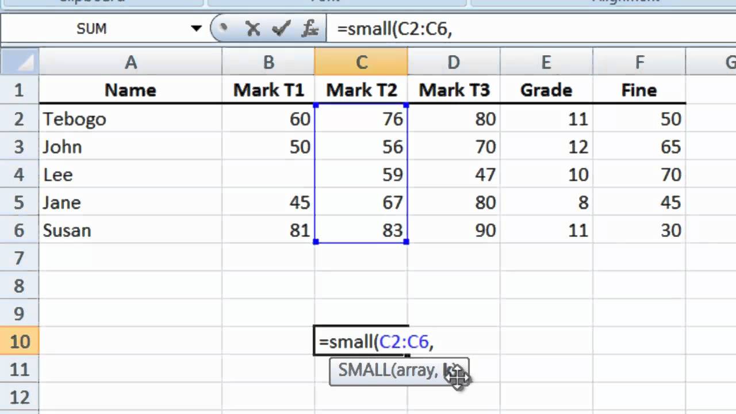Click Lee's empty Mark T1 cell
The width and height of the screenshot is (736, 414).
coord(269,174)
